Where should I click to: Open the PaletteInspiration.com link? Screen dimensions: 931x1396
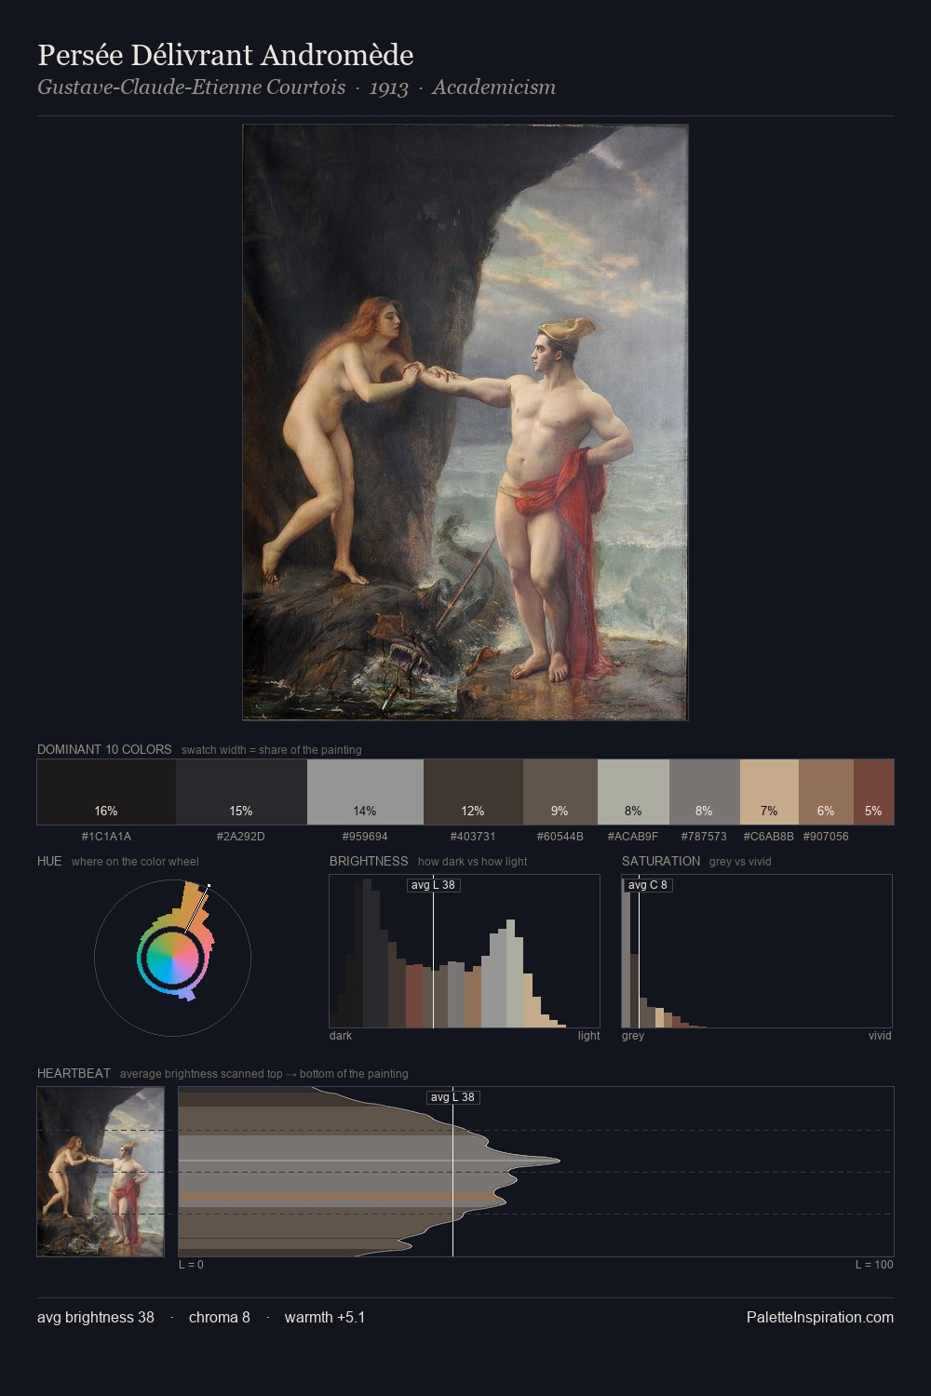820,1317
